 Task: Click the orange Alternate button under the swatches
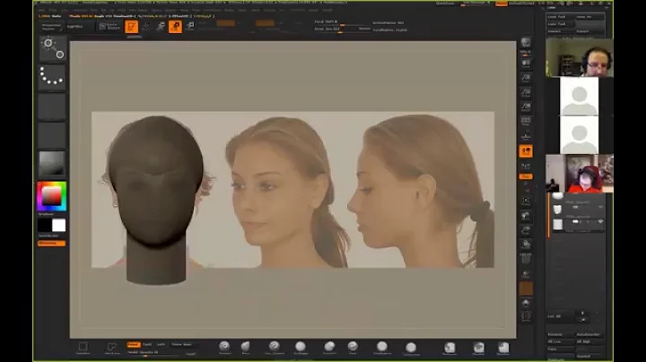[51, 244]
